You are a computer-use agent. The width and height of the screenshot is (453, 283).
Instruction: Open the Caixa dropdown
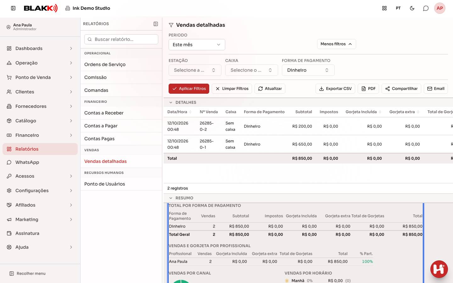[252, 70]
